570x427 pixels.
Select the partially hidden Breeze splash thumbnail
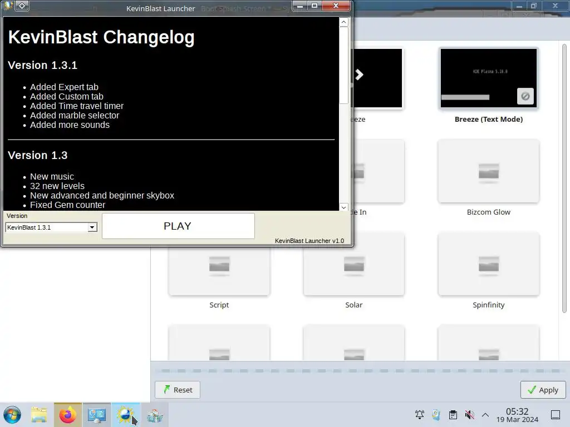point(378,78)
